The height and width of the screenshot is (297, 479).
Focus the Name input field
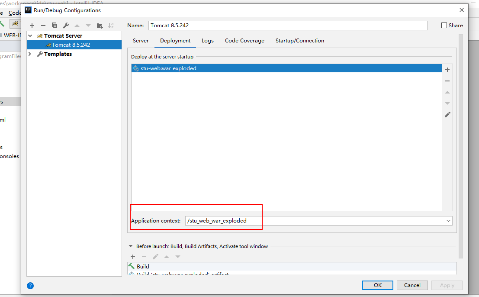(x=288, y=26)
